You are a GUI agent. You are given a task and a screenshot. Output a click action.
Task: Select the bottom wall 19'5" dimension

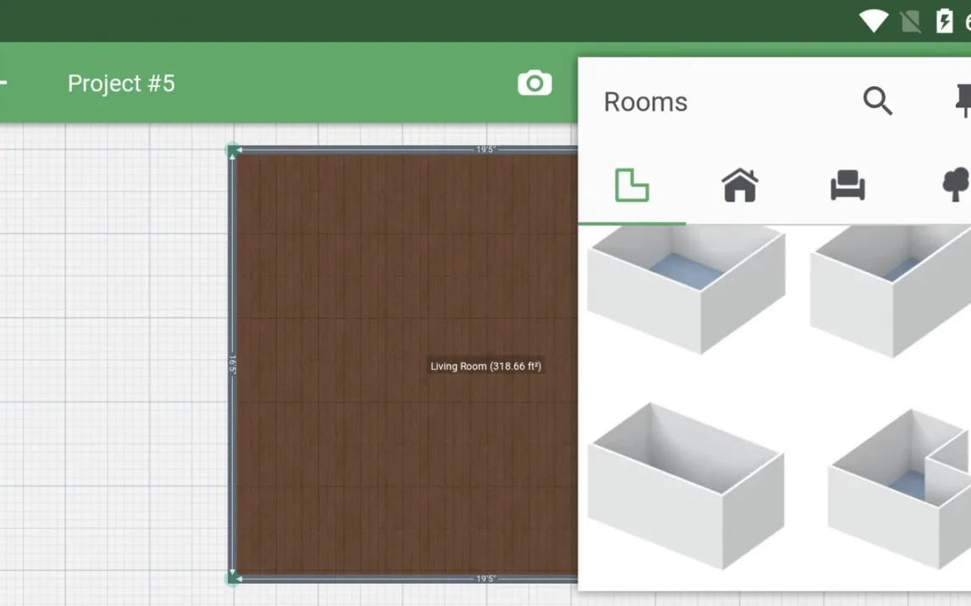click(485, 579)
